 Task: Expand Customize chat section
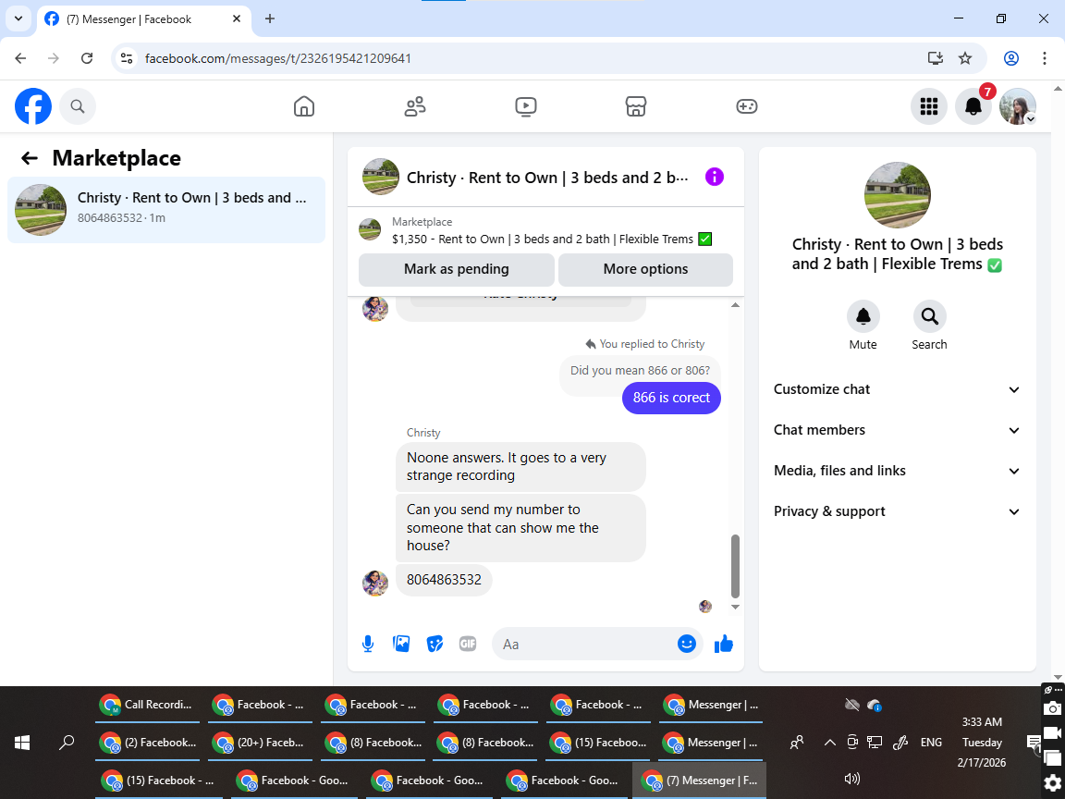coord(897,389)
